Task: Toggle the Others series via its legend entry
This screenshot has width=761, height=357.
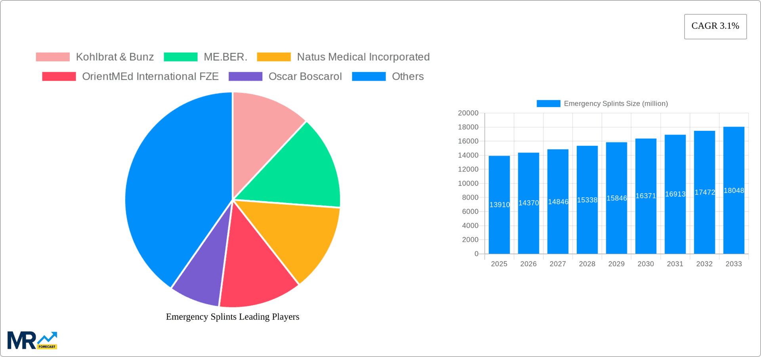Action: pyautogui.click(x=407, y=76)
